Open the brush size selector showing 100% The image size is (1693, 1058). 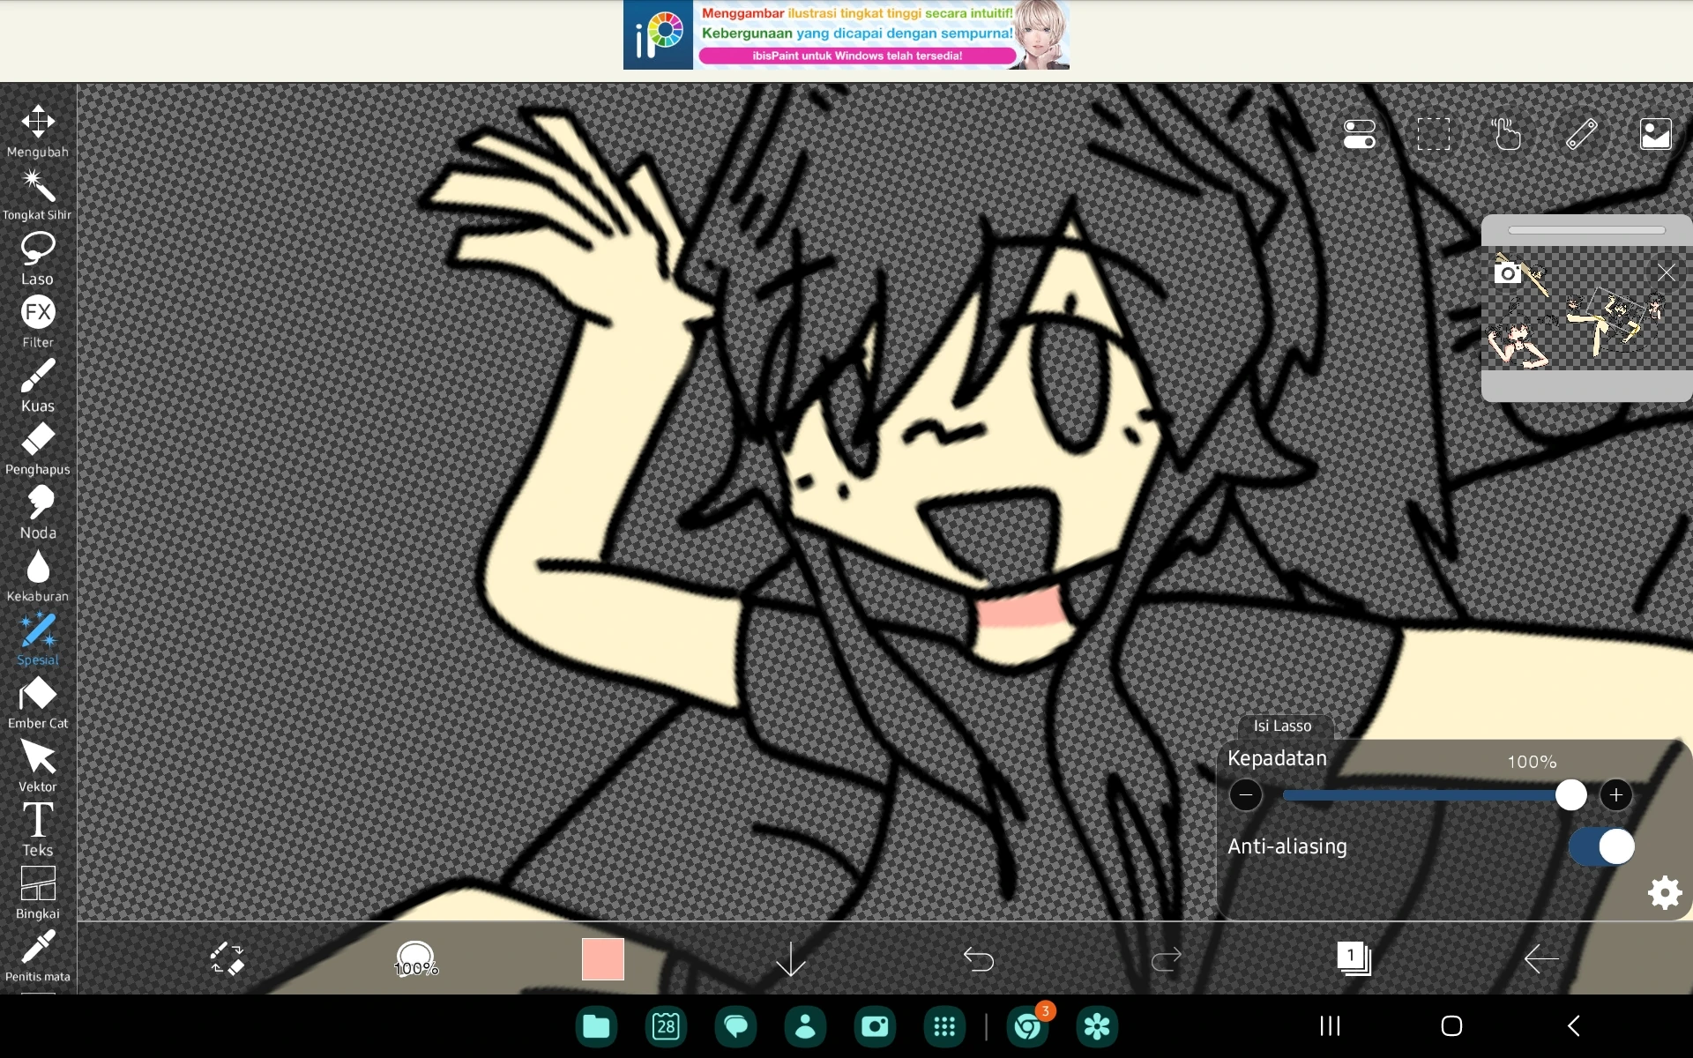point(415,959)
